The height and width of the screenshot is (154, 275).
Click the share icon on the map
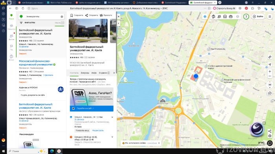(270, 131)
